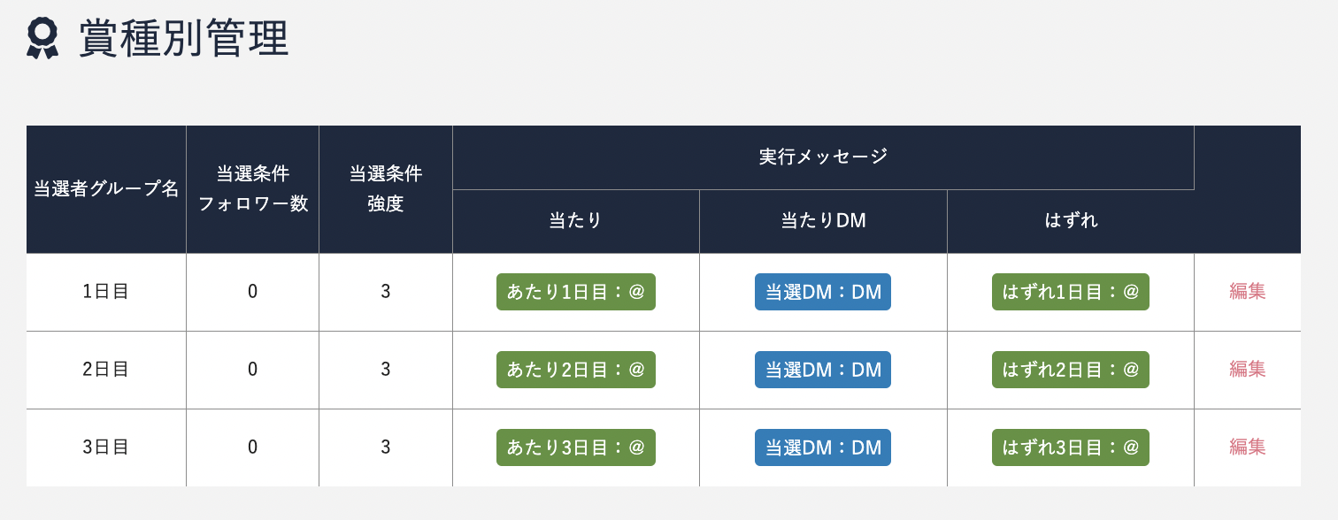Click the あたり3日目：@ green badge
Viewport: 1338px width, 520px height.
(x=576, y=447)
